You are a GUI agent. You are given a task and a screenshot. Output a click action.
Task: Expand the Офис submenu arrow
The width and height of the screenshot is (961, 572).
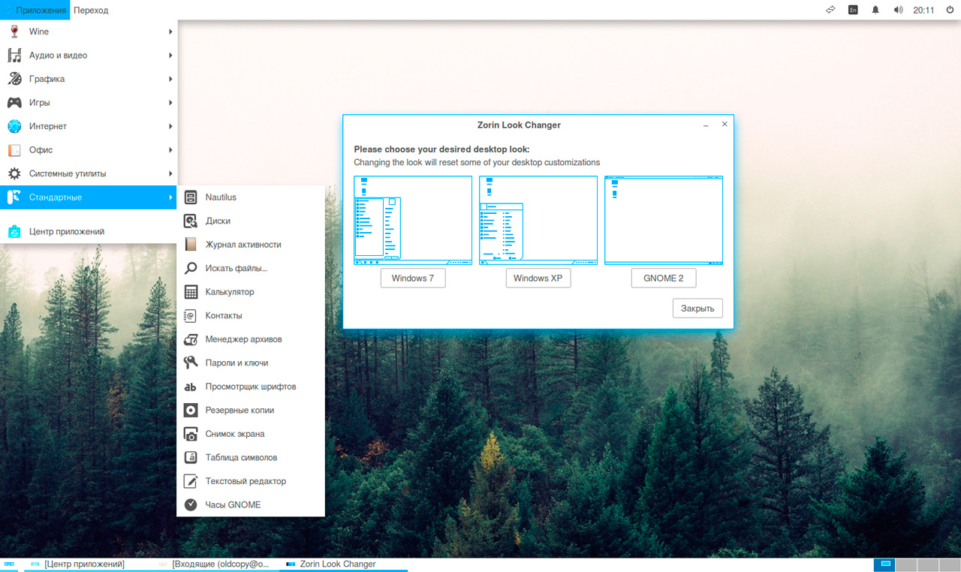pyautogui.click(x=171, y=150)
